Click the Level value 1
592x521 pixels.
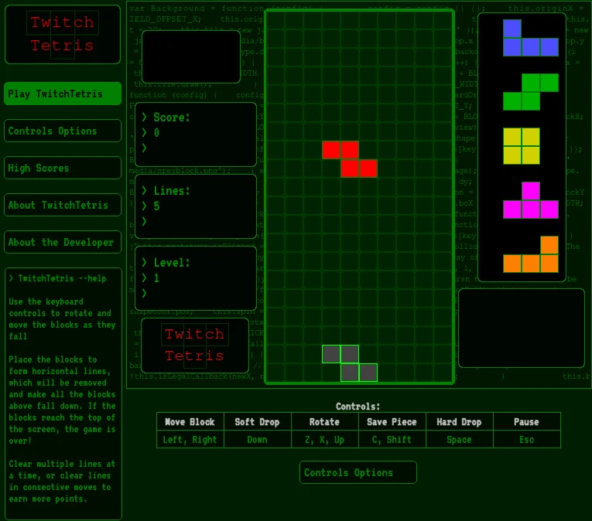(156, 278)
